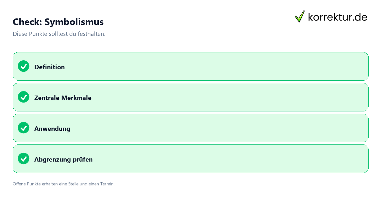
Task: Open the Definition checklist card
Action: click(190, 66)
